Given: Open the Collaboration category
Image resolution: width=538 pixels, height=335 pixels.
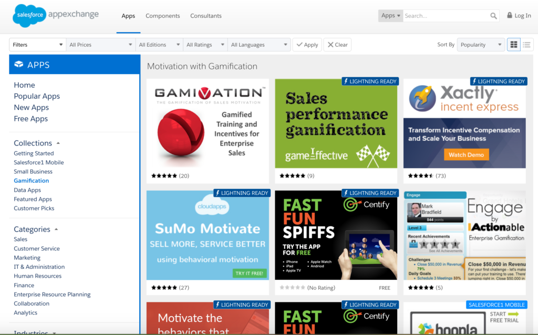Looking at the screenshot, I should tap(31, 303).
